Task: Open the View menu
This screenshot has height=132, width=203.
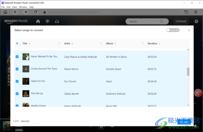Action: [15, 7]
